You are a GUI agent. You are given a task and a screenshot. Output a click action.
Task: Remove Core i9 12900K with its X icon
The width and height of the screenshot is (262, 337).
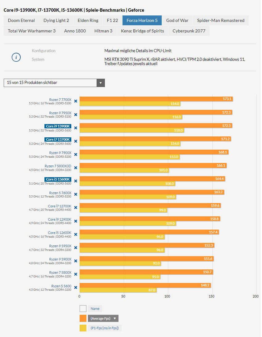pos(76,221)
